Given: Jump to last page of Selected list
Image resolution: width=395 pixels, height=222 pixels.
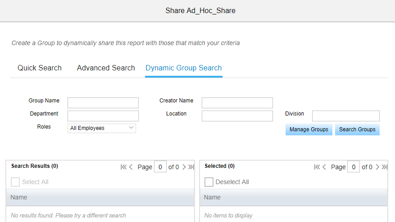Looking at the screenshot, I should (385, 167).
